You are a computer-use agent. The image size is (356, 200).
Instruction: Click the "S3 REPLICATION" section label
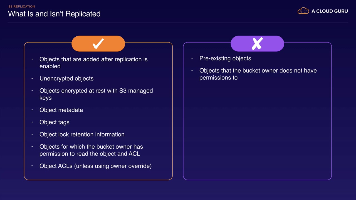[x=22, y=6]
